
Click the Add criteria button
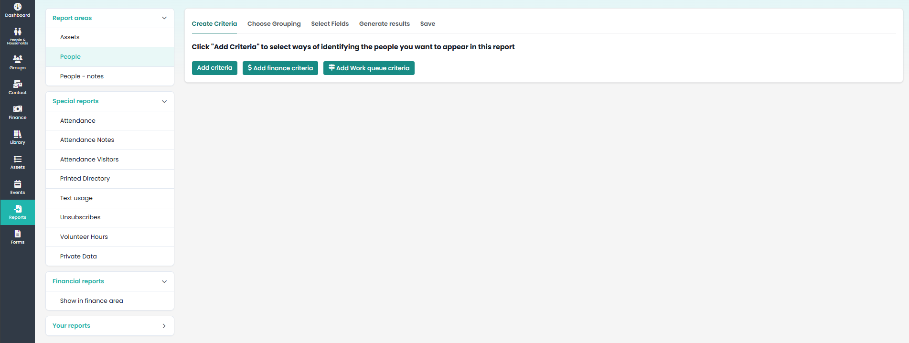[214, 68]
